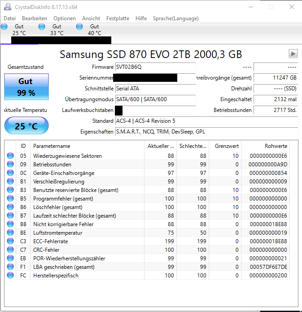Click status orb of Nicht korrigierbare Fehler row
The image size is (302, 312).
(10, 224)
